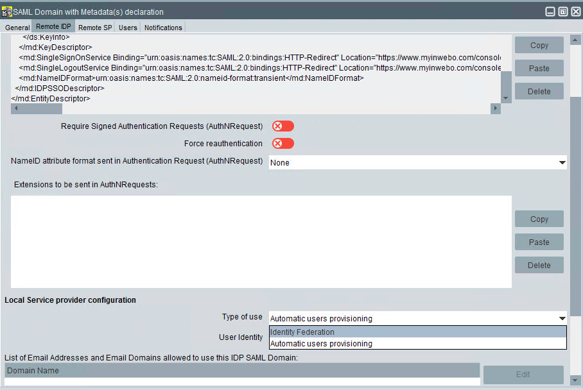Copy the IDP metadata XML
583x390 pixels.
coord(539,46)
